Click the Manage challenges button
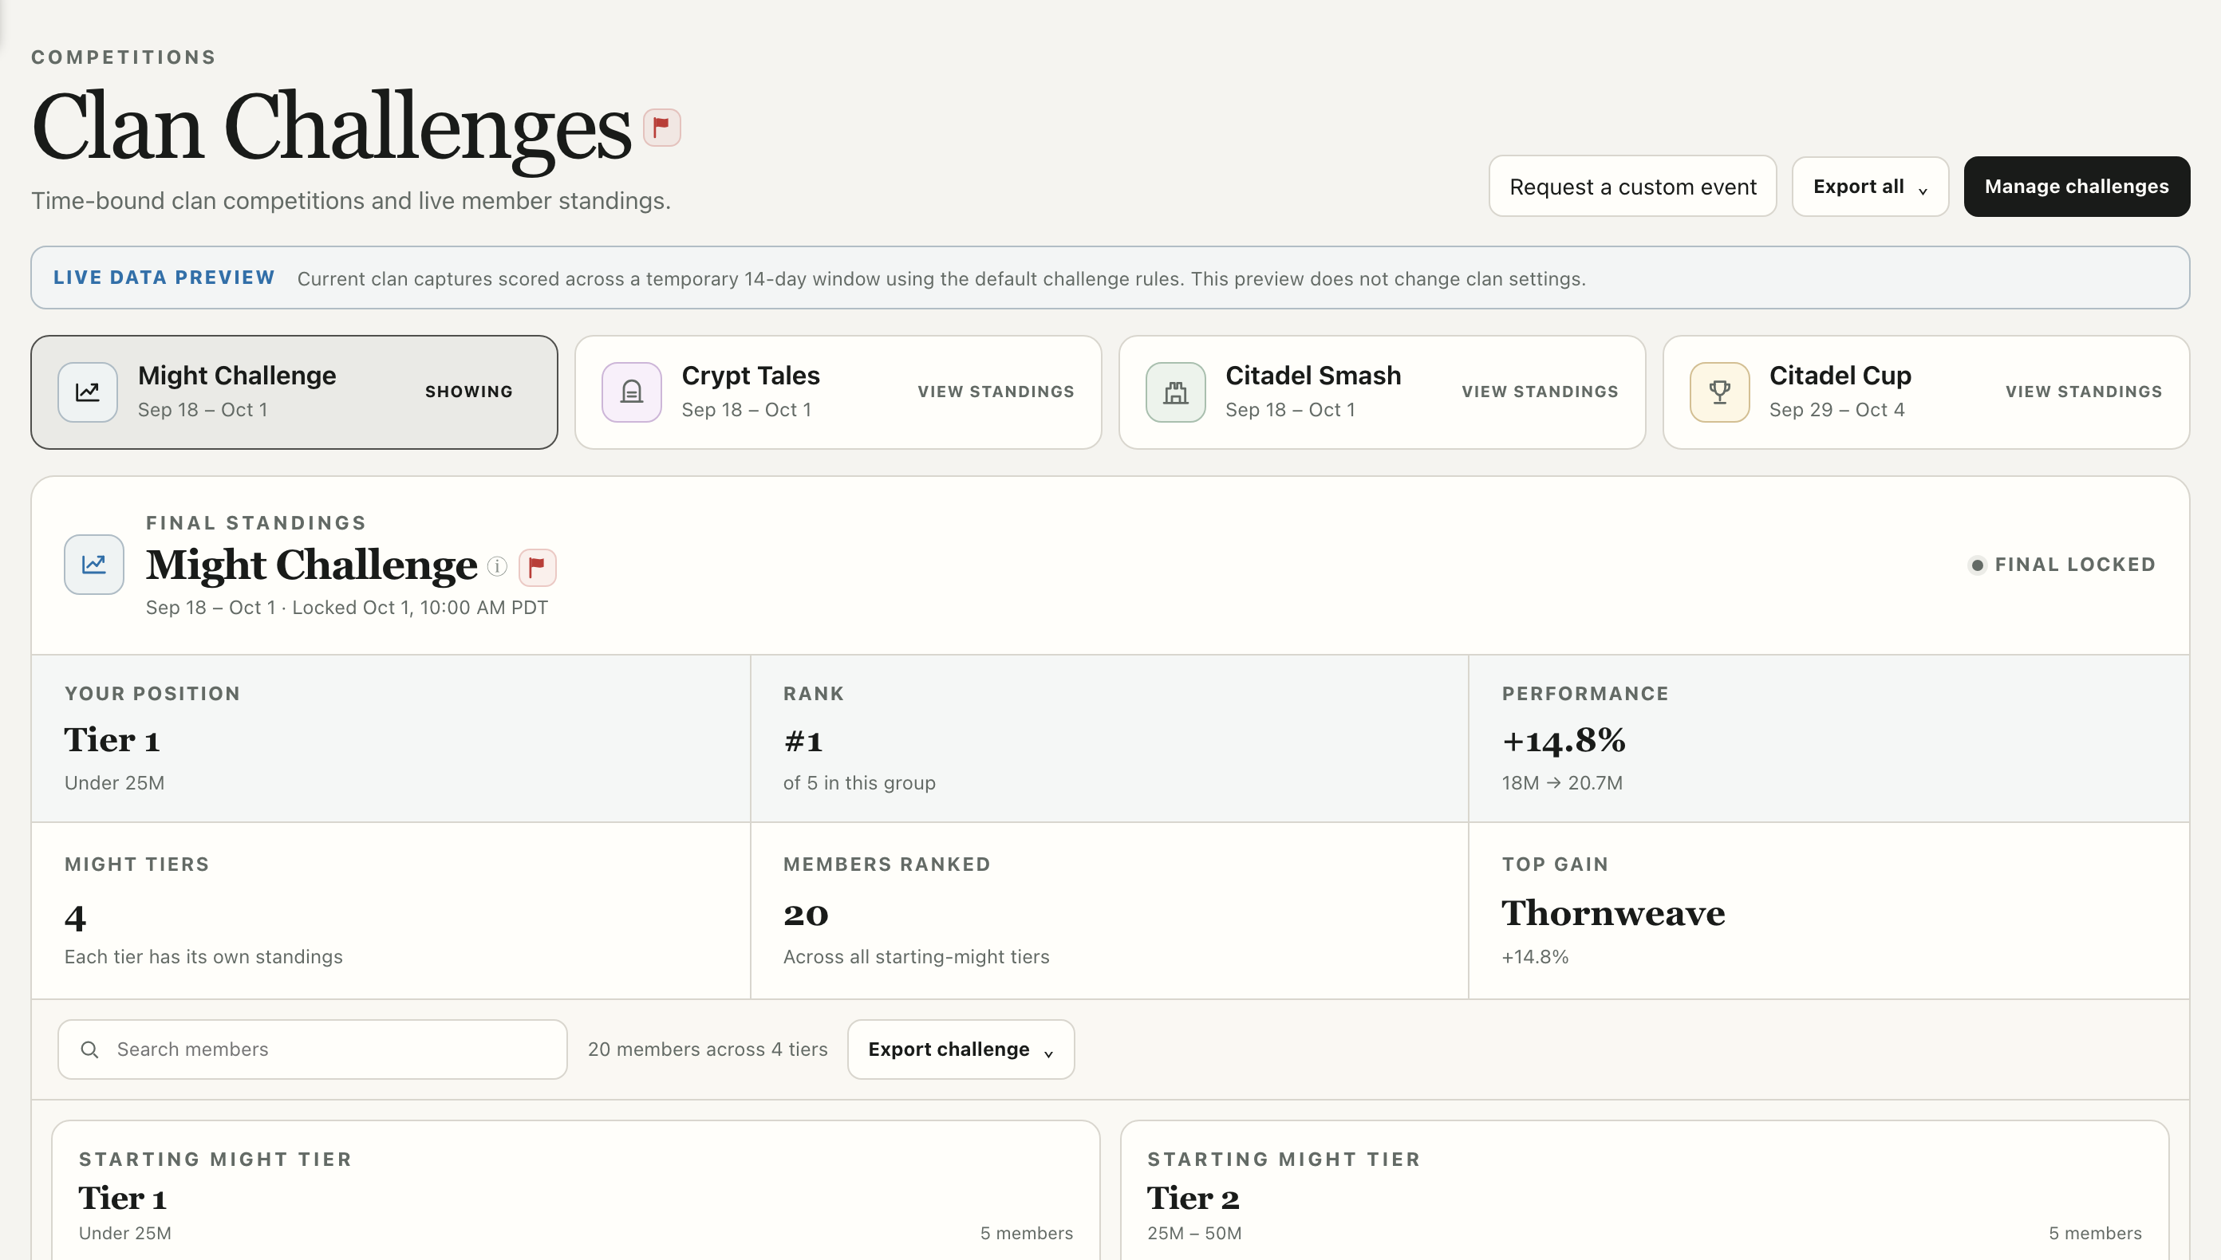Image resolution: width=2221 pixels, height=1260 pixels. 2077,187
